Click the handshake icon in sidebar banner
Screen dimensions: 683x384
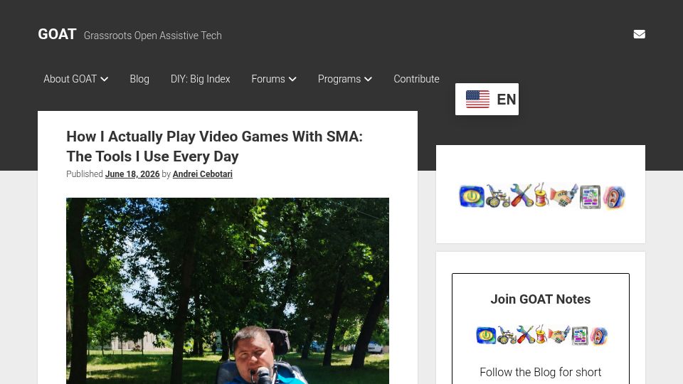click(x=563, y=196)
